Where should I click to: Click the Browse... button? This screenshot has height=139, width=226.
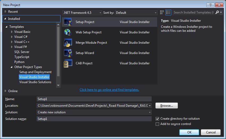[167, 106]
